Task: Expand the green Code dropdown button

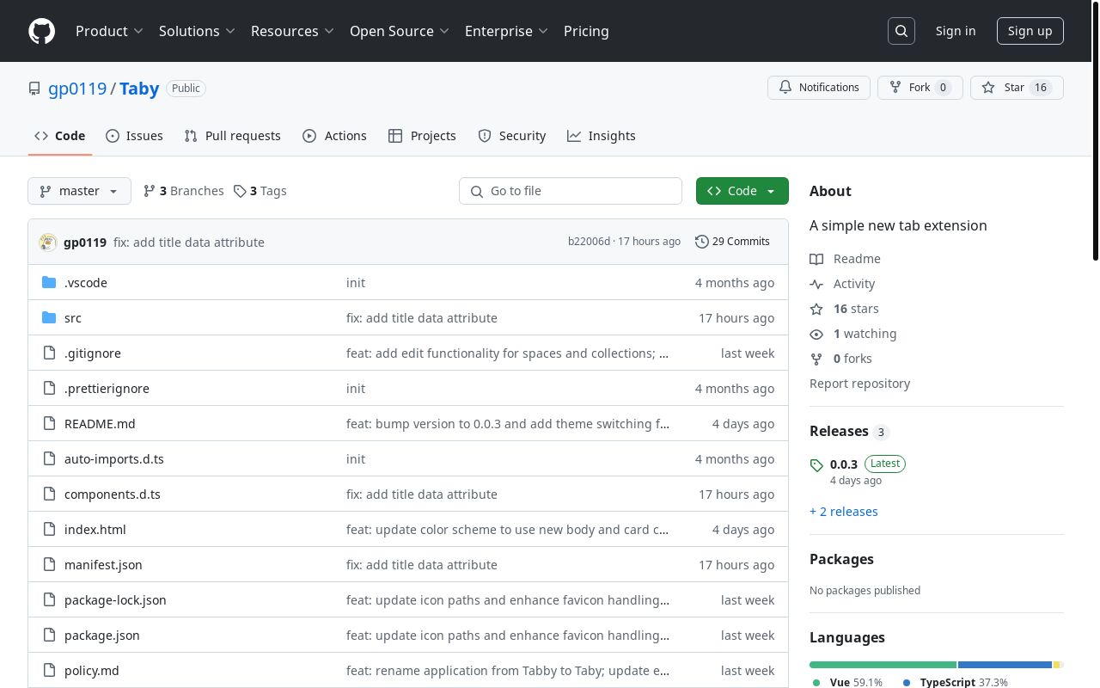Action: [x=742, y=191]
